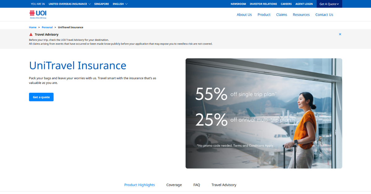The width and height of the screenshot is (371, 194).
Task: Click the "25%" promo text
Action: (211, 120)
